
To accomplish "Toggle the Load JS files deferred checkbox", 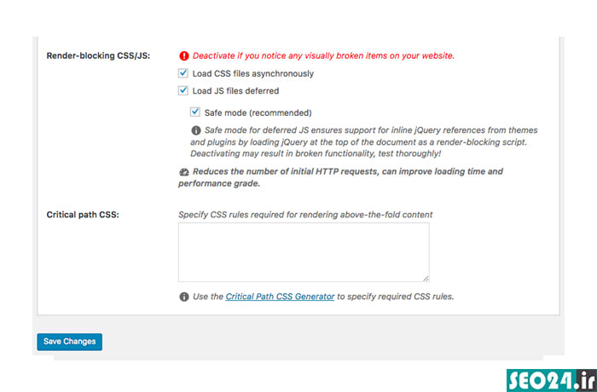I will point(183,90).
